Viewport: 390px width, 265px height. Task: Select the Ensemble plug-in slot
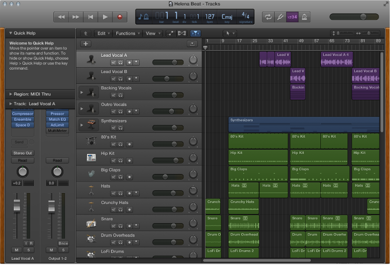point(22,119)
